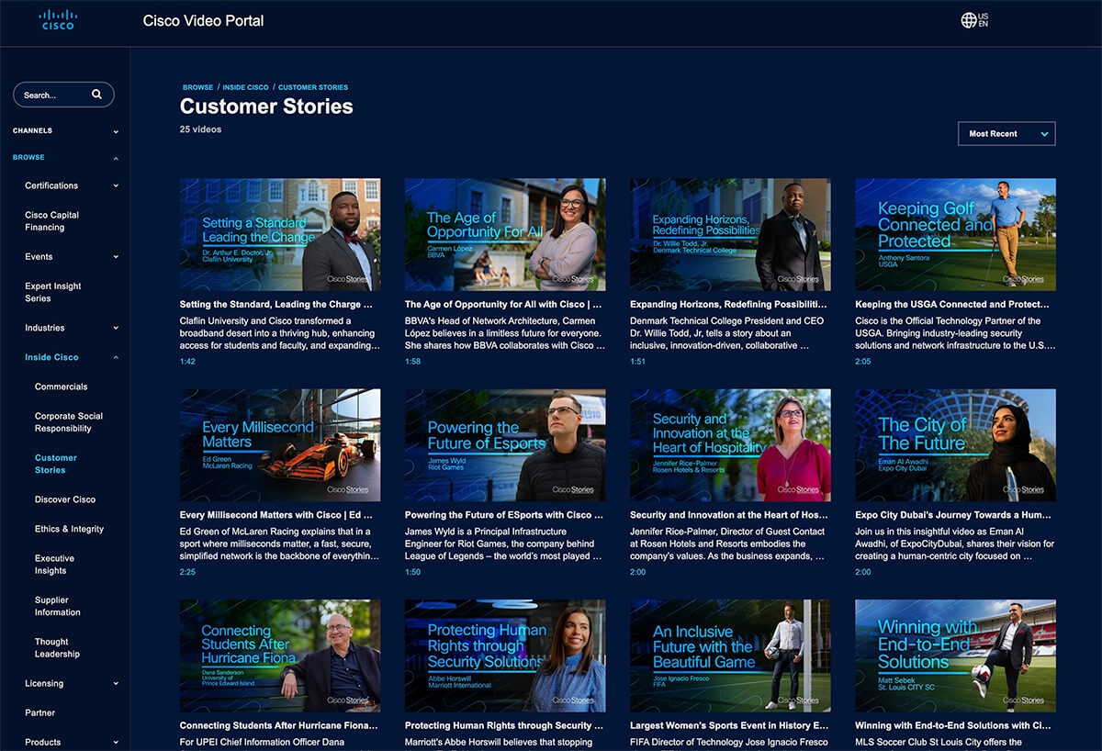1102x751 pixels.
Task: Click title 'Largest Women's Sports Event in History'
Action: click(729, 725)
